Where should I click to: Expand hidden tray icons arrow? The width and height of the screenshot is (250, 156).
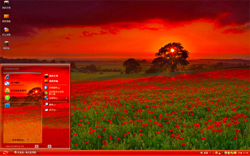click(x=213, y=153)
